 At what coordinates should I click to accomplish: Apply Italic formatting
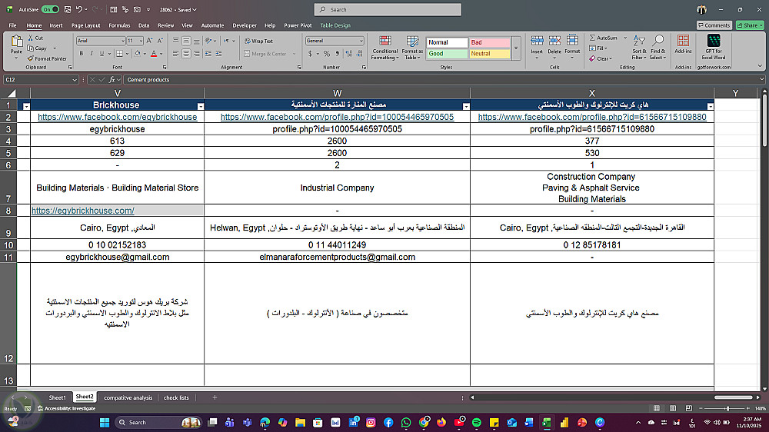tap(92, 54)
